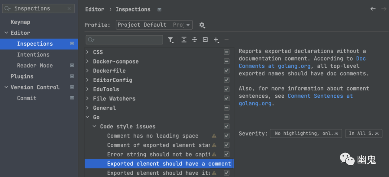
Task: Select Keymap in the settings sidebar
Action: tap(20, 22)
